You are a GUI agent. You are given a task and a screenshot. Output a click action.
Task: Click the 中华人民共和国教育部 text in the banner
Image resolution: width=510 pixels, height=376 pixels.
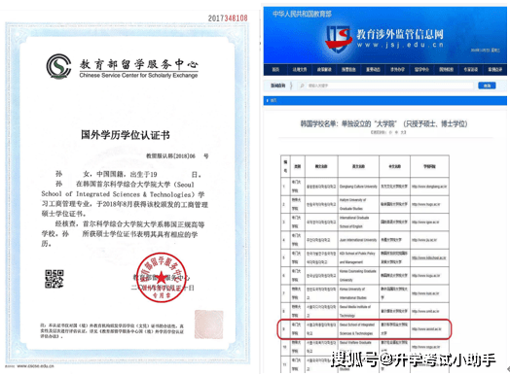[302, 14]
